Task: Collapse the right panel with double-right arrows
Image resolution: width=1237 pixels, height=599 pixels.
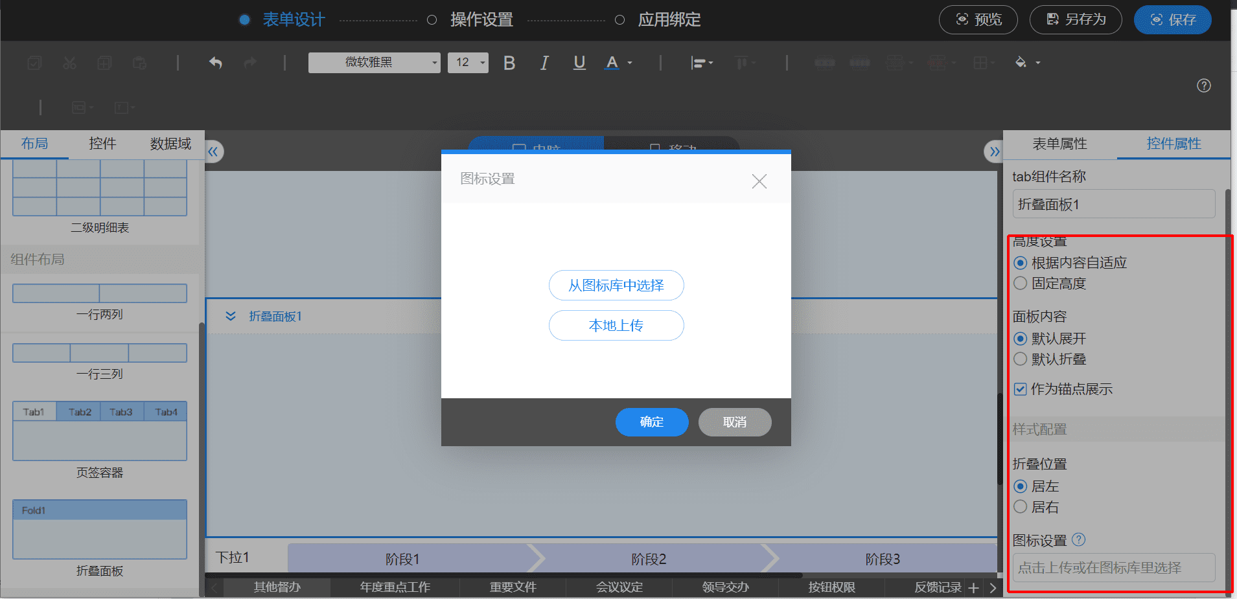Action: pos(993,152)
